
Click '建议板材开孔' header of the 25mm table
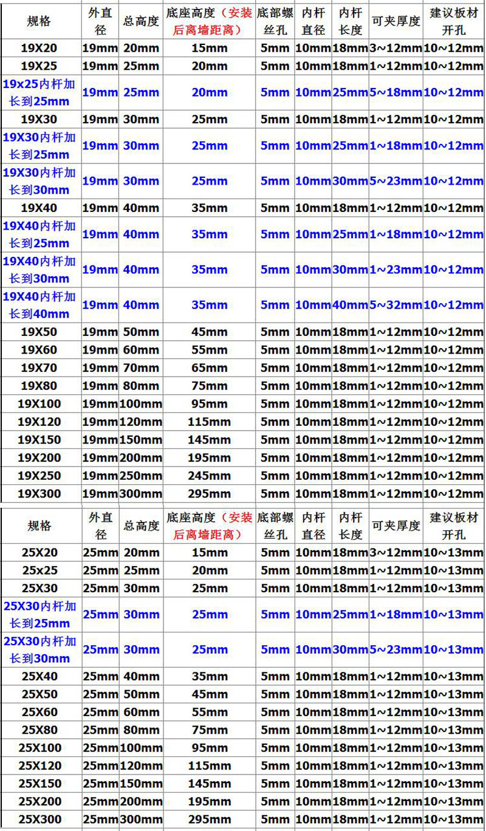click(454, 526)
